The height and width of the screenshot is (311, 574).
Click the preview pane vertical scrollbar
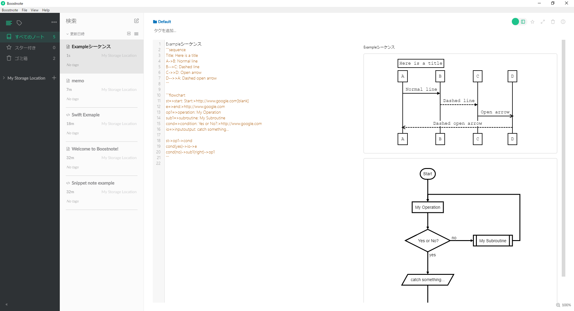564,158
